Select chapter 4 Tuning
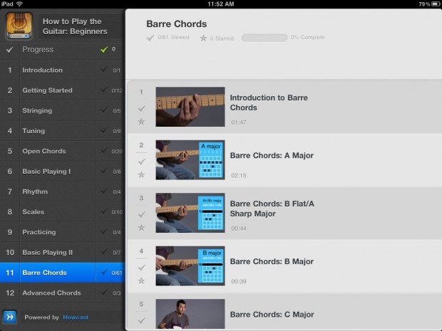Viewport: 442px width, 331px height. 63,131
